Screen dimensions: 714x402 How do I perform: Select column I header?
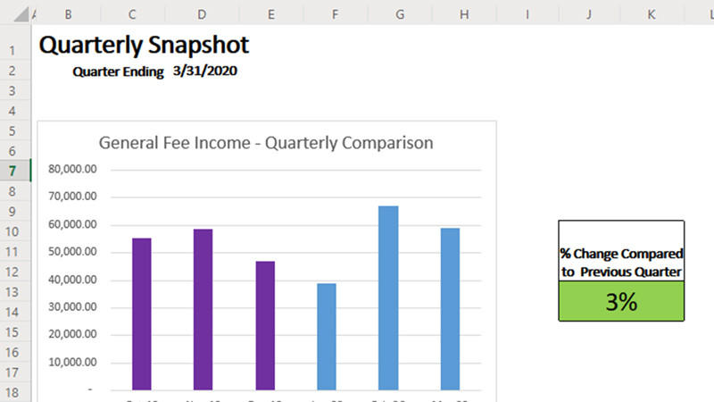point(527,14)
